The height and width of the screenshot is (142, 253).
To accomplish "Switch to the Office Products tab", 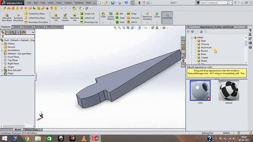I will [x=55, y=27].
